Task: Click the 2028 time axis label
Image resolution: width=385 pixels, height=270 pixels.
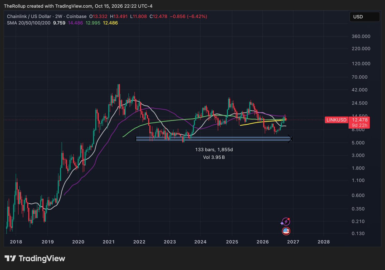Action: tap(324, 242)
